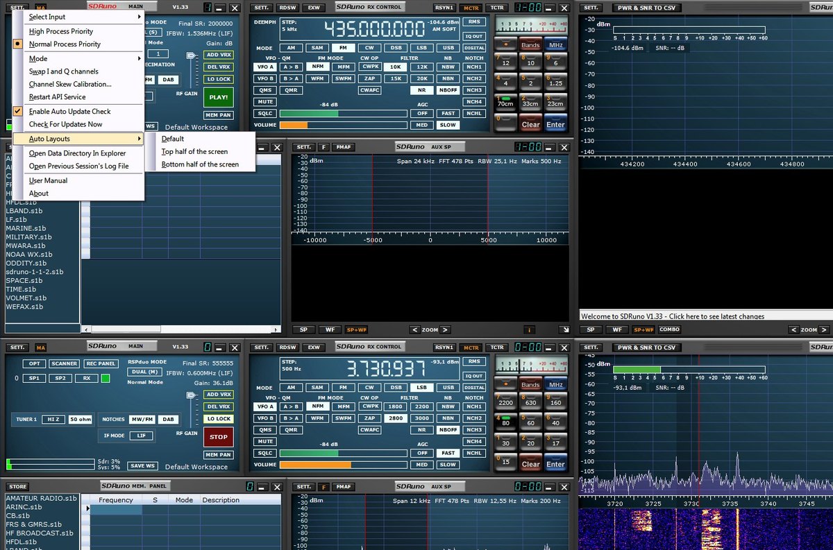Screen dimensions: 833x550
Task: Zoom out with left arrow in 24 kHz AUX SP
Action: (414, 329)
